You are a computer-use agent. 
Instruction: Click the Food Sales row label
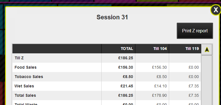tap(26, 67)
